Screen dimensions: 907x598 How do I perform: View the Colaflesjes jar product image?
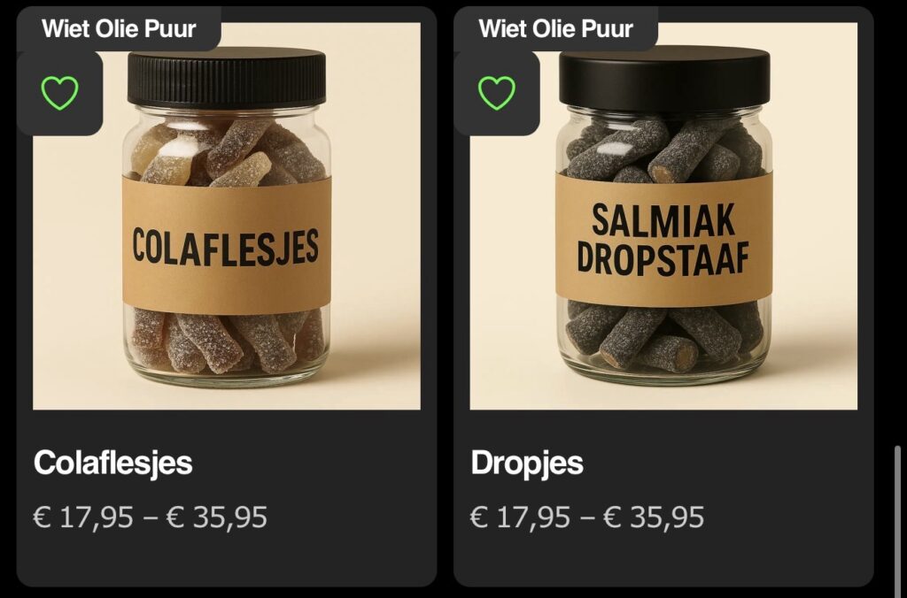[227, 216]
